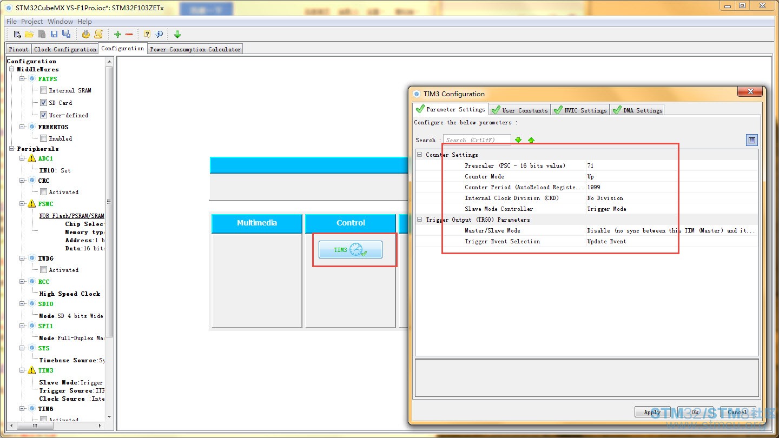Check the Activated box under IWDG
779x438 pixels.
(x=43, y=270)
